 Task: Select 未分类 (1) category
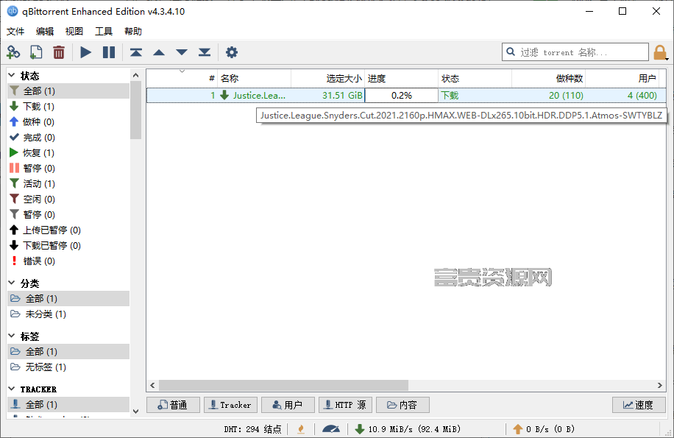point(68,314)
